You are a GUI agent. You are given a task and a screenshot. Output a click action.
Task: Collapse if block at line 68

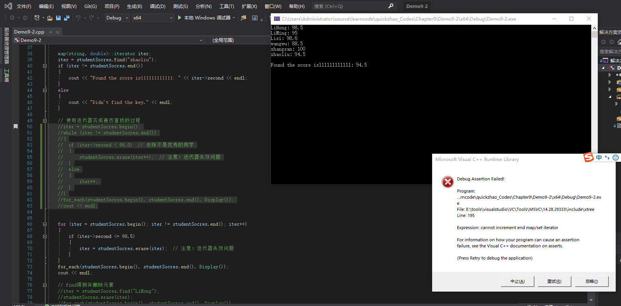pos(45,236)
